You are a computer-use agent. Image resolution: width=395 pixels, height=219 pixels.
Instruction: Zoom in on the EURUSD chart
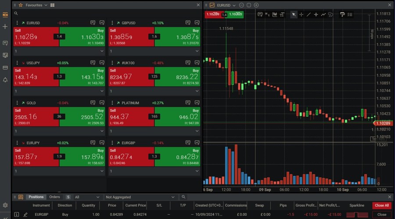256,5
